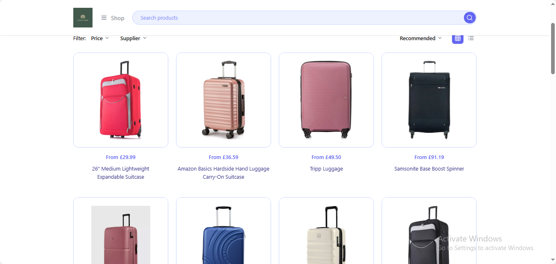Switch to grid view layout
The width and height of the screenshot is (556, 264).
[457, 38]
